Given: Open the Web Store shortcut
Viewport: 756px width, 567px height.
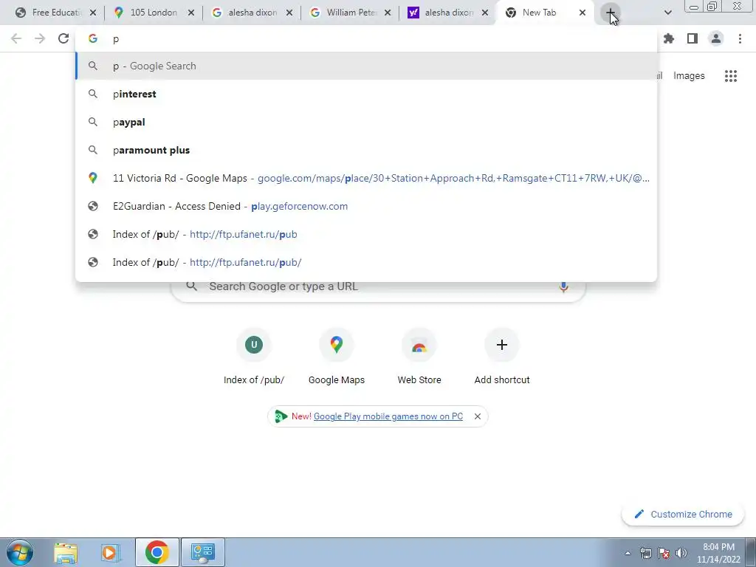Looking at the screenshot, I should click(x=419, y=357).
